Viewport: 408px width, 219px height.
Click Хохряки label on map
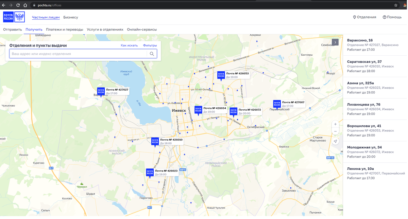255,35
